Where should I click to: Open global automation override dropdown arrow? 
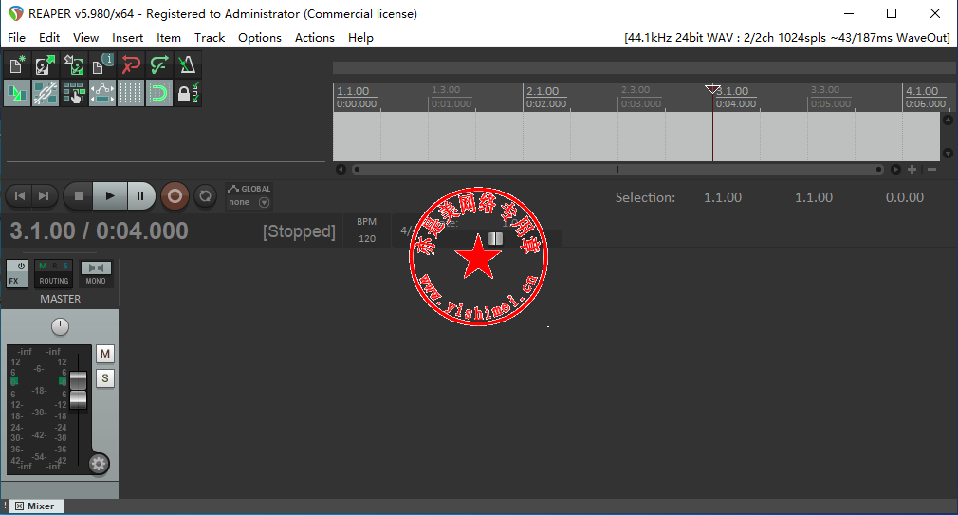(x=264, y=202)
